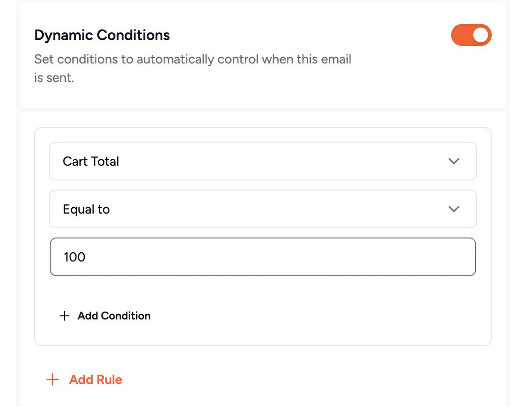Click the value input containing 100
The image size is (525, 407).
click(263, 257)
